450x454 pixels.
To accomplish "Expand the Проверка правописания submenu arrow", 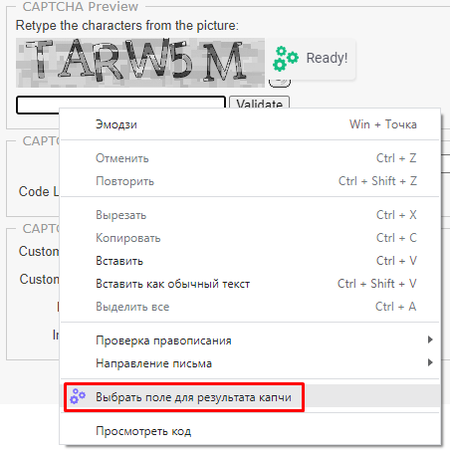I will (x=430, y=340).
